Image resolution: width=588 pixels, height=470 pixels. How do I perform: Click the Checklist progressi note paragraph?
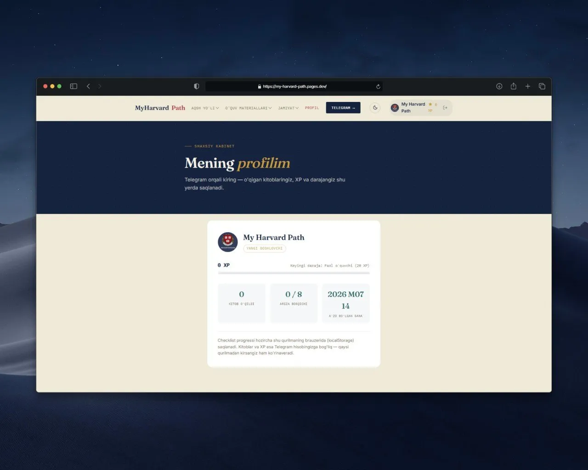point(286,347)
